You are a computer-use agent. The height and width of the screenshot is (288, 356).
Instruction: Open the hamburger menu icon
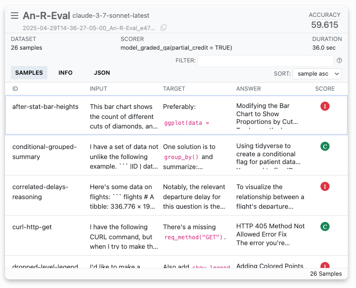(15, 15)
